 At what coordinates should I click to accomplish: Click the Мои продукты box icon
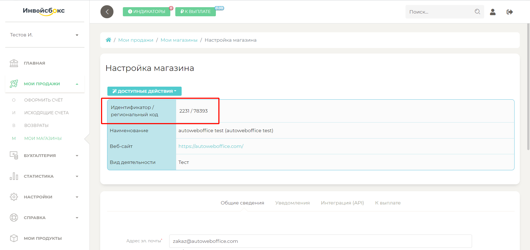pos(14,238)
